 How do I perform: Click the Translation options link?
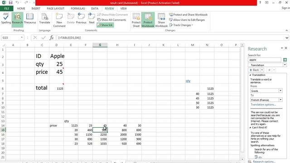[263, 105]
